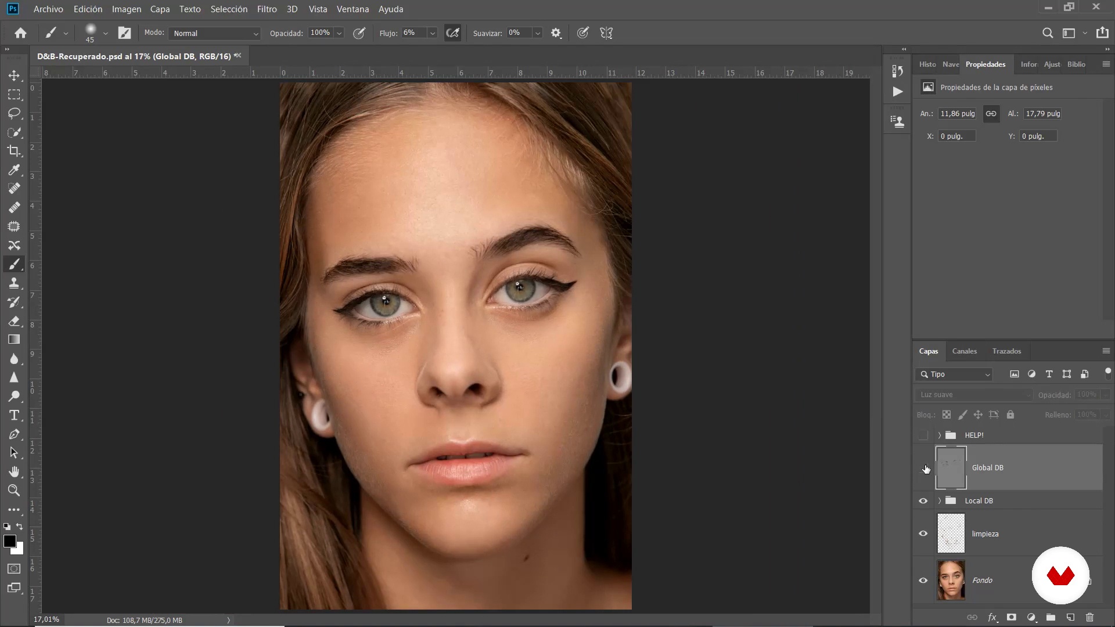Click the delete layer trash icon

pos(1089,618)
